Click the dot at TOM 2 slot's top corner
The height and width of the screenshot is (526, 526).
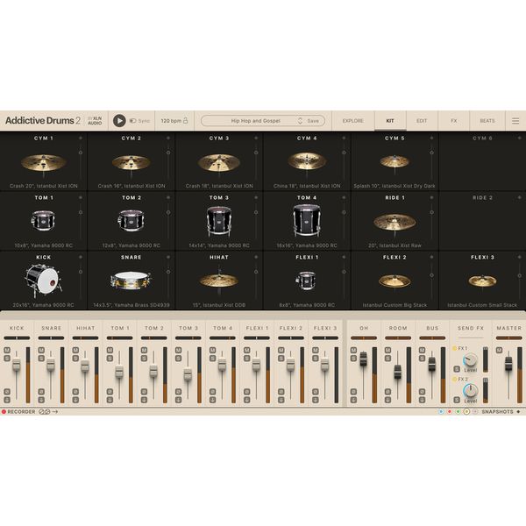coord(168,197)
